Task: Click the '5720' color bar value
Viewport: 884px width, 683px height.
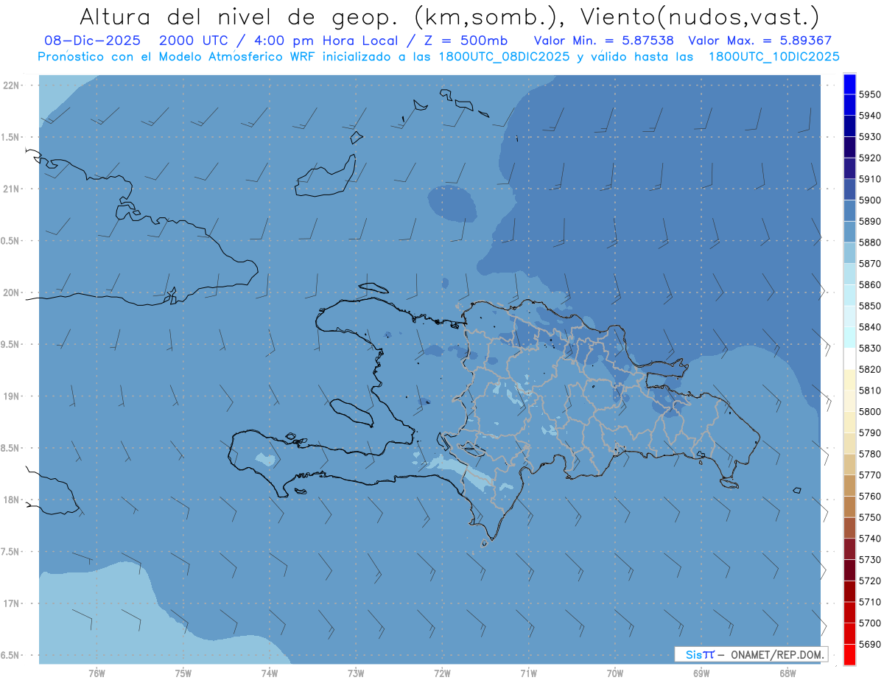Action: [869, 581]
